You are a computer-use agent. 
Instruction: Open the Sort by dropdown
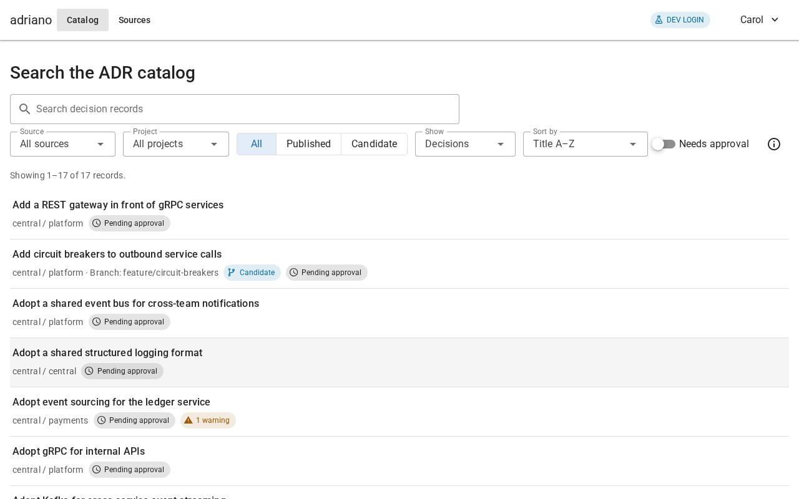point(586,144)
